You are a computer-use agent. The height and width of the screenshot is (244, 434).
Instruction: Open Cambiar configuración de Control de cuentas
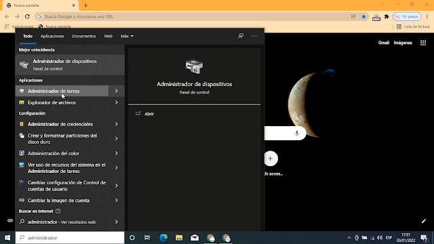tap(62, 186)
